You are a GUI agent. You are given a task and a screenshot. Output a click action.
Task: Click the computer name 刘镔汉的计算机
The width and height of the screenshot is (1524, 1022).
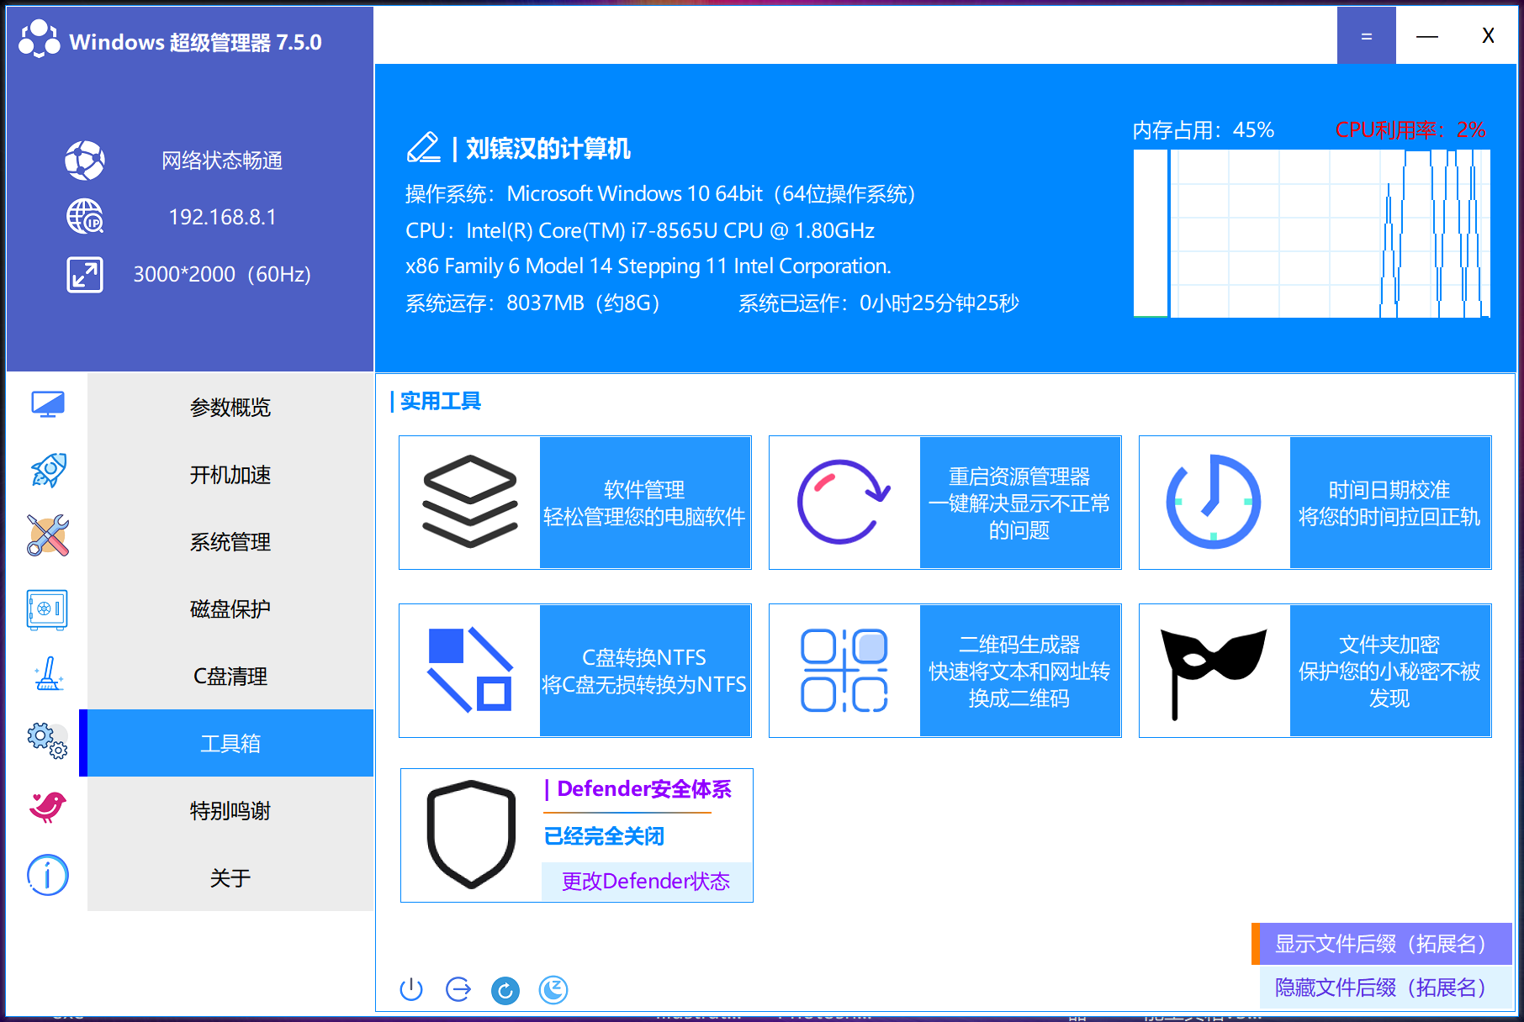click(x=548, y=149)
